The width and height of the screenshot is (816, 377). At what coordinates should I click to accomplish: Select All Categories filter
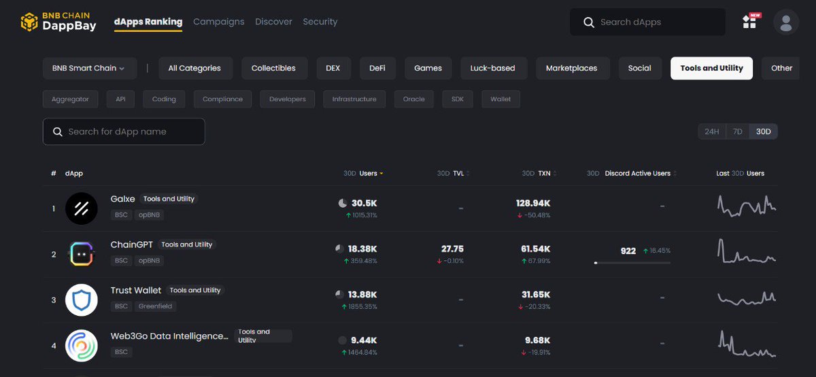[194, 68]
